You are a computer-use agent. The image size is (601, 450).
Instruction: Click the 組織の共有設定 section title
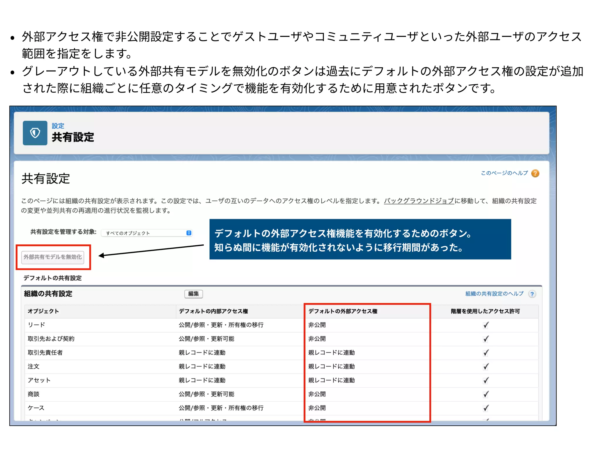click(x=48, y=294)
